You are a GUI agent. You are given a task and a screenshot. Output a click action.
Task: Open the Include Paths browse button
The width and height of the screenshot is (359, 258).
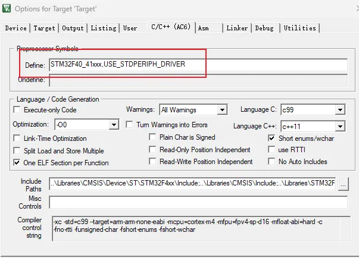(x=343, y=184)
